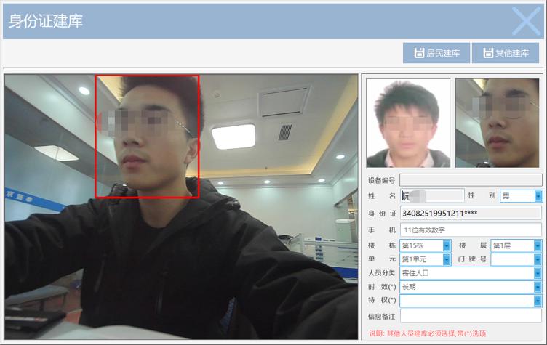
Task: Click the 手机 phone number input field
Action: click(471, 230)
